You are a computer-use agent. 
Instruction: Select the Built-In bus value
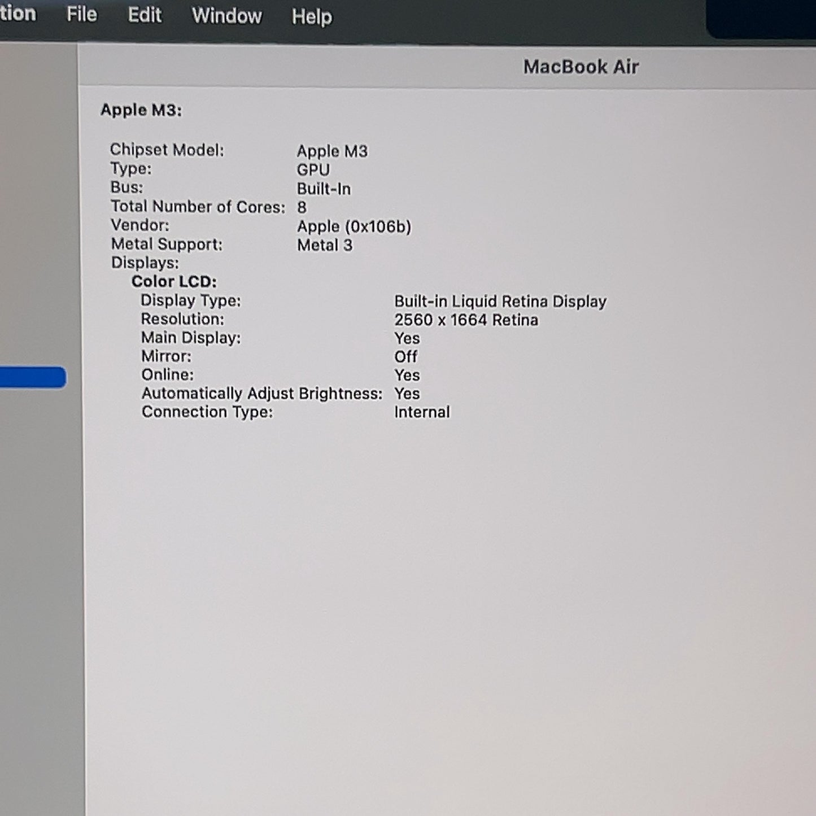[324, 189]
